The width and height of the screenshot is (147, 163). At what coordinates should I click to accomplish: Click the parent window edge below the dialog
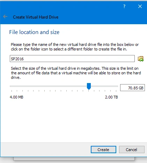click(74, 159)
